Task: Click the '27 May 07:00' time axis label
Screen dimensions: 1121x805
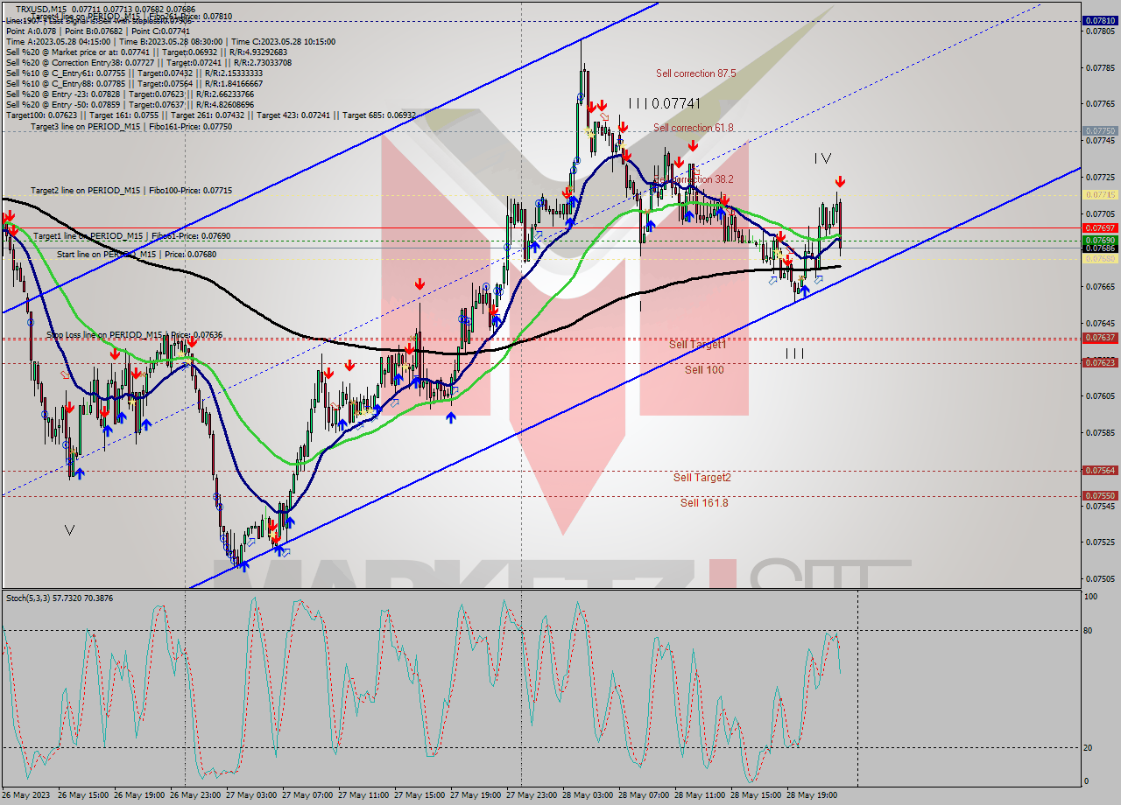Action: [x=308, y=795]
